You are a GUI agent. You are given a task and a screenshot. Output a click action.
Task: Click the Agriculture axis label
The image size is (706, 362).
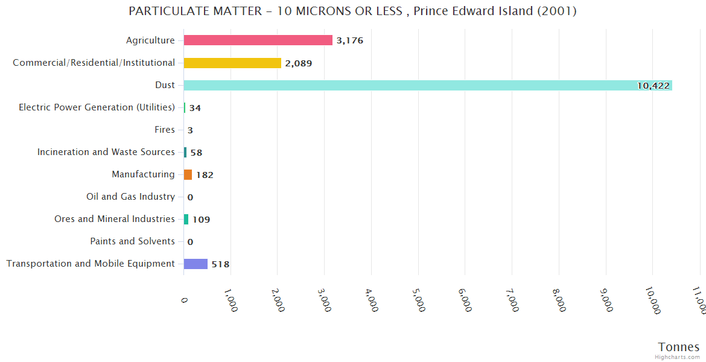pyautogui.click(x=150, y=40)
